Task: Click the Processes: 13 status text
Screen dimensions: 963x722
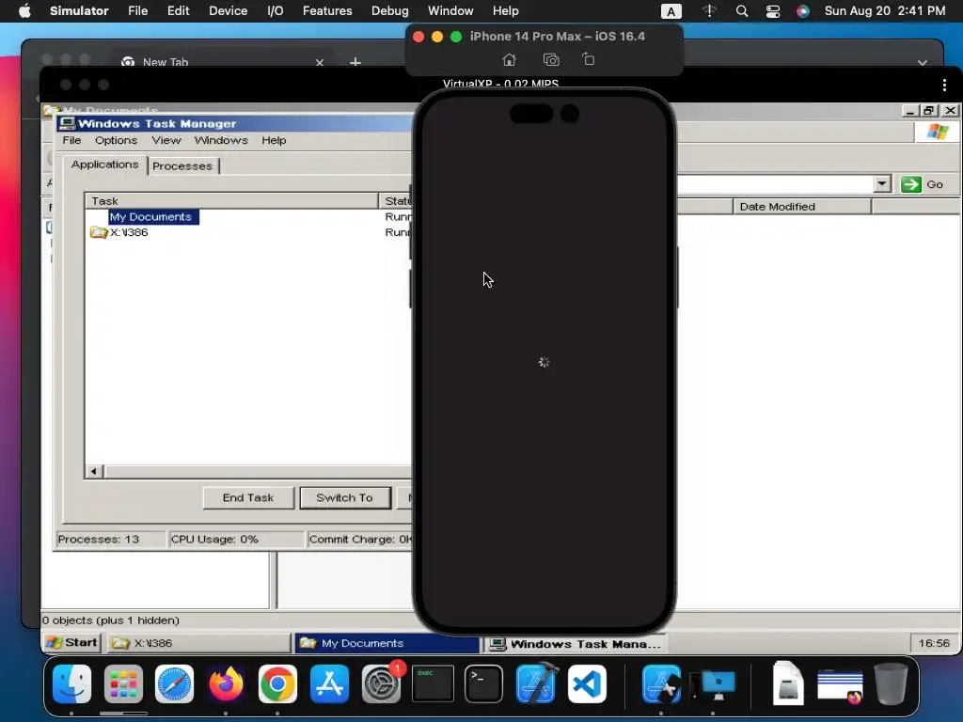Action: click(99, 539)
